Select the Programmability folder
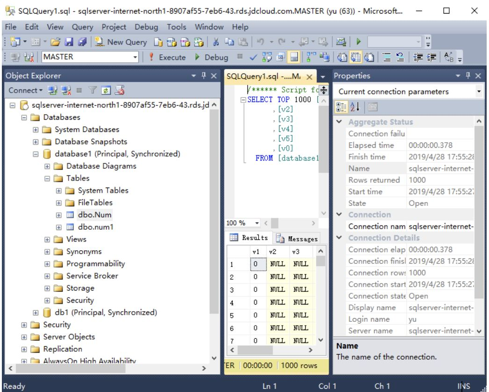 pyautogui.click(x=95, y=264)
